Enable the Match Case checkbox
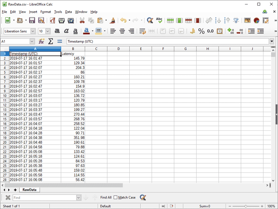The width and height of the screenshot is (278, 209). (x=115, y=197)
